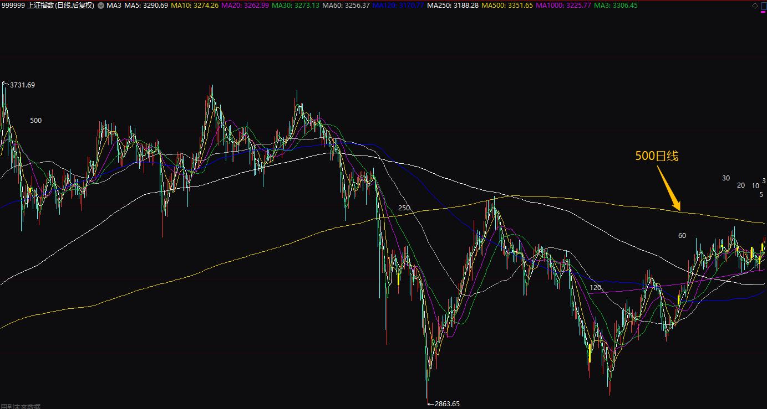
Task: Click the MA500: 3351.65 value
Action: 507,6
